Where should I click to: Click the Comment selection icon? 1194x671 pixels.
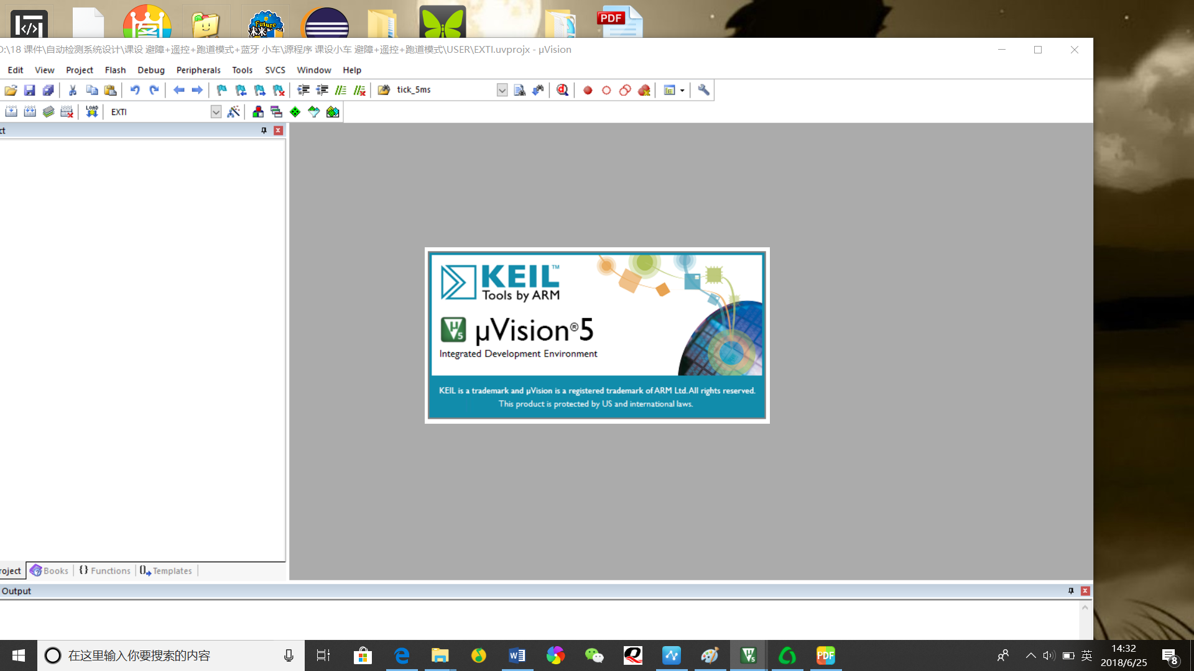(341, 90)
